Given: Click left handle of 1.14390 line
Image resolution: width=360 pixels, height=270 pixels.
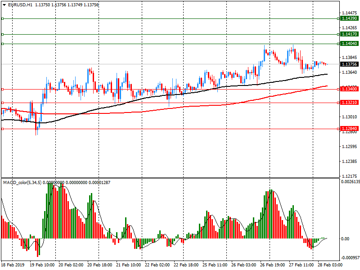Looking at the screenshot, I should (2, 18).
